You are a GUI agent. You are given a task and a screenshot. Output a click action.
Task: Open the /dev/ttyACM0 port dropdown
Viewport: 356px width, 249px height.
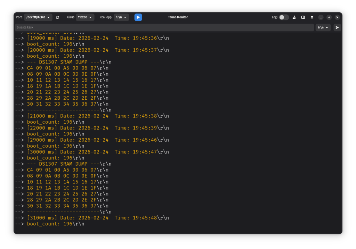pos(38,17)
